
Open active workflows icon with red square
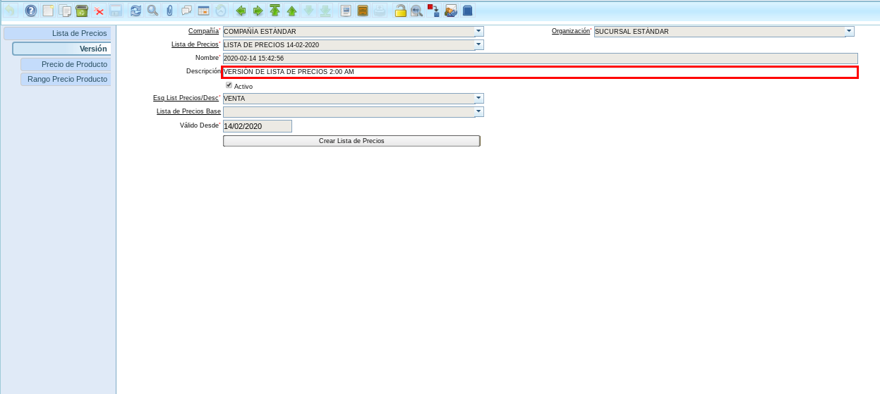(433, 11)
